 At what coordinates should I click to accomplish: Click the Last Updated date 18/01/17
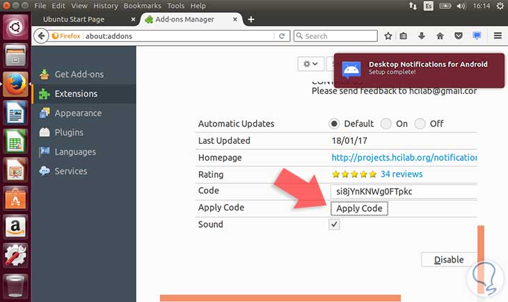click(x=349, y=141)
